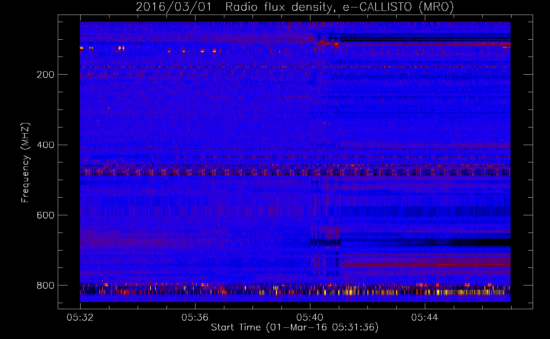The image size is (550, 339).
Task: Click the 05:32 time tick label
Action: (80, 318)
